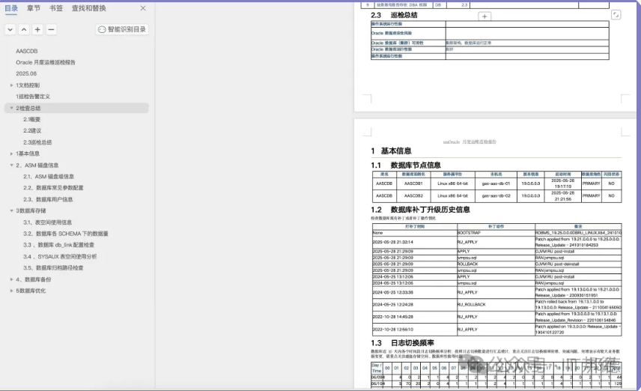Click the 1.3 日志切换频率 heading
The height and width of the screenshot is (391, 641).
402,343
